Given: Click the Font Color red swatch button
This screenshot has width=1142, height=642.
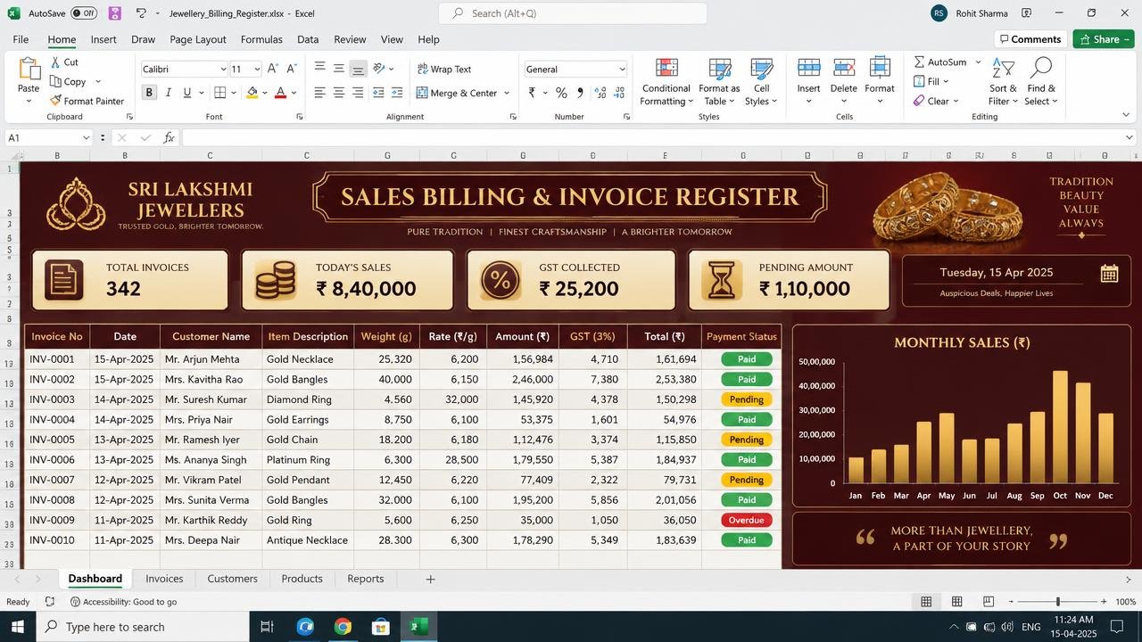Looking at the screenshot, I should coord(280,93).
